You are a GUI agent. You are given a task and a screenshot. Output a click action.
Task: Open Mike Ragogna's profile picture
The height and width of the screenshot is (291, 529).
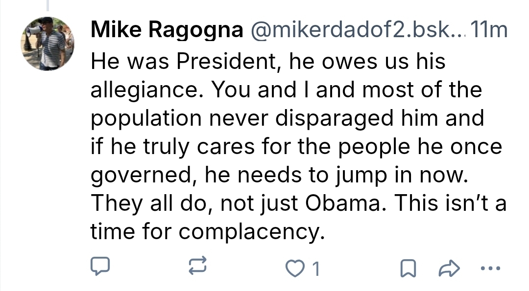click(48, 43)
